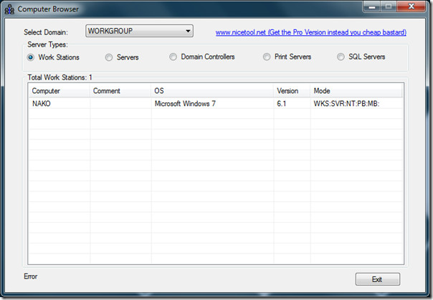This screenshot has width=433, height=300.
Task: Click the Version column header
Action: pos(292,91)
